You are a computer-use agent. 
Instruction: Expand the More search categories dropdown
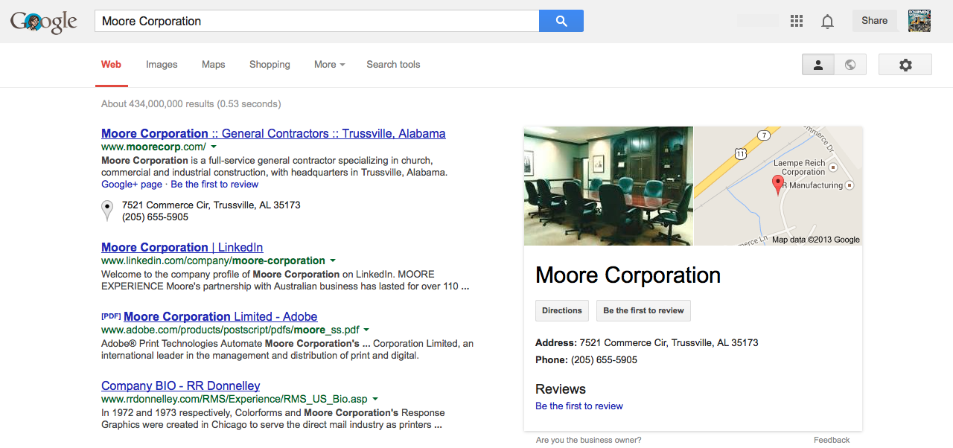pos(329,65)
